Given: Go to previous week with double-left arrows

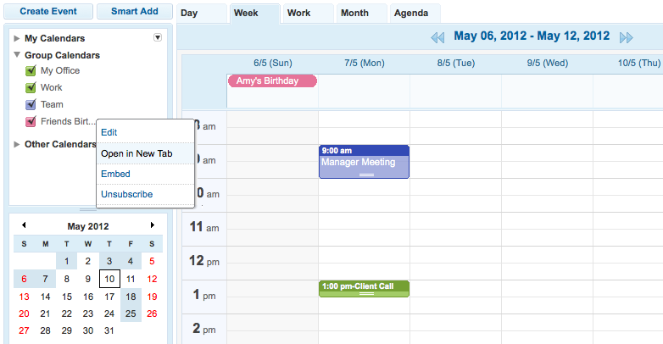Looking at the screenshot, I should click(437, 37).
